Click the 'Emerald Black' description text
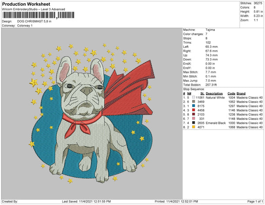Screen dimensions: 265x205 coord(216,123)
